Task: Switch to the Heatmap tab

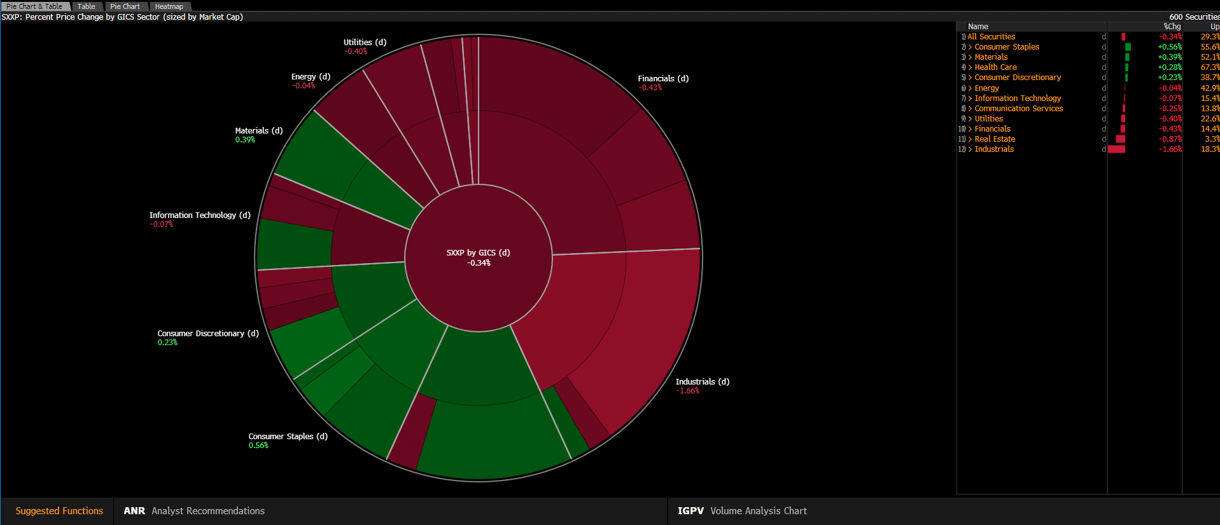Action: click(169, 6)
